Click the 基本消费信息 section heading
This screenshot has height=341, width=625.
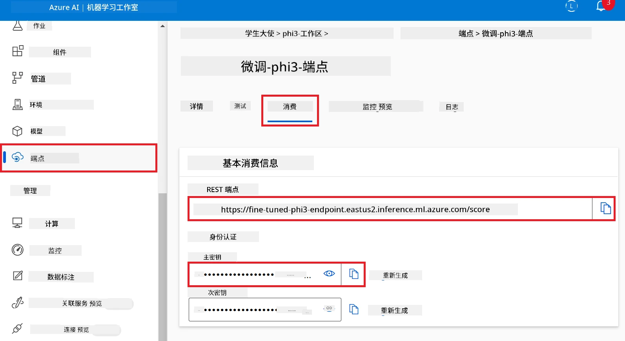pyautogui.click(x=250, y=163)
